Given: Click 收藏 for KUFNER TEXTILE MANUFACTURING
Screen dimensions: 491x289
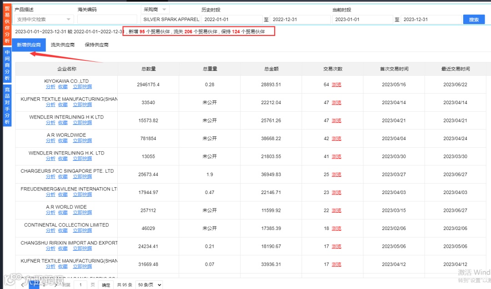Looking at the screenshot, I should [x=63, y=105].
